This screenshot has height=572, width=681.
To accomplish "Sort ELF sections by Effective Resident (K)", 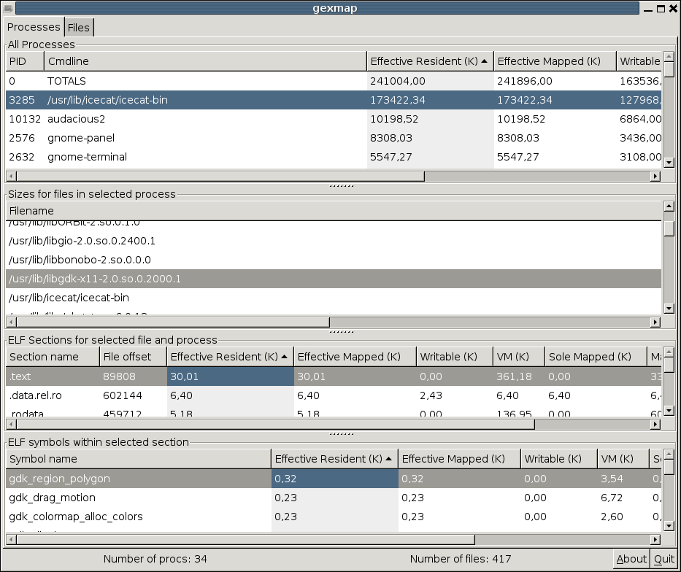I will (230, 357).
